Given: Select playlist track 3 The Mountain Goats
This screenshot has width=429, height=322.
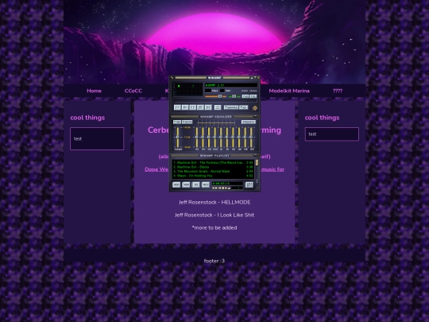Looking at the screenshot, I should click(x=214, y=172).
